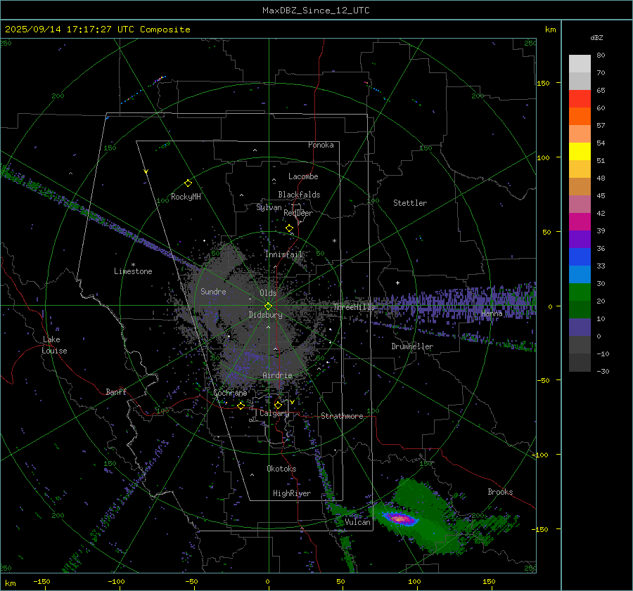Click the Didsbury label

266,315
